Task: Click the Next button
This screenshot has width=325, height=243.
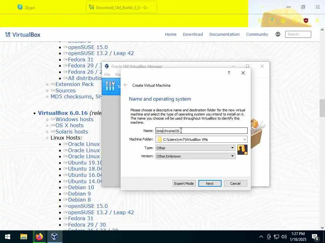Action: 210,184
